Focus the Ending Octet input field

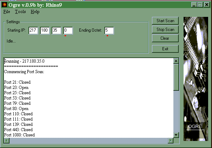click(x=109, y=31)
